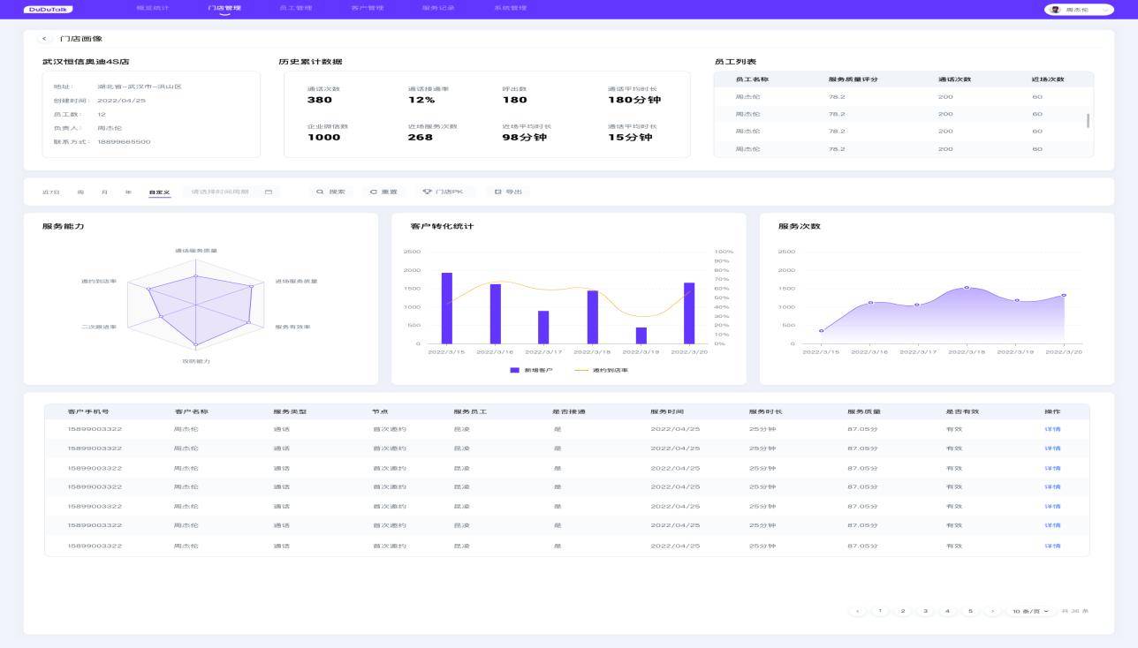
Task: Click the DuDuTalk logo
Action: (x=49, y=9)
